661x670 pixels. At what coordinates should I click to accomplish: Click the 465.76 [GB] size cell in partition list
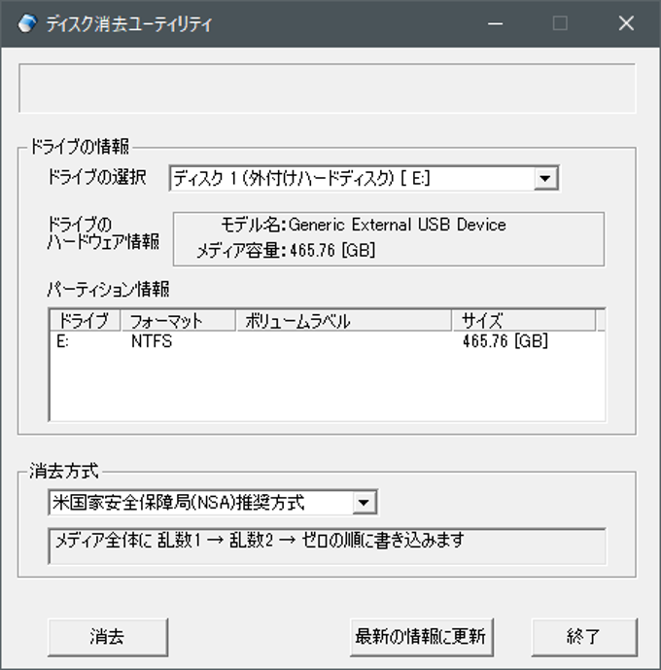[505, 341]
